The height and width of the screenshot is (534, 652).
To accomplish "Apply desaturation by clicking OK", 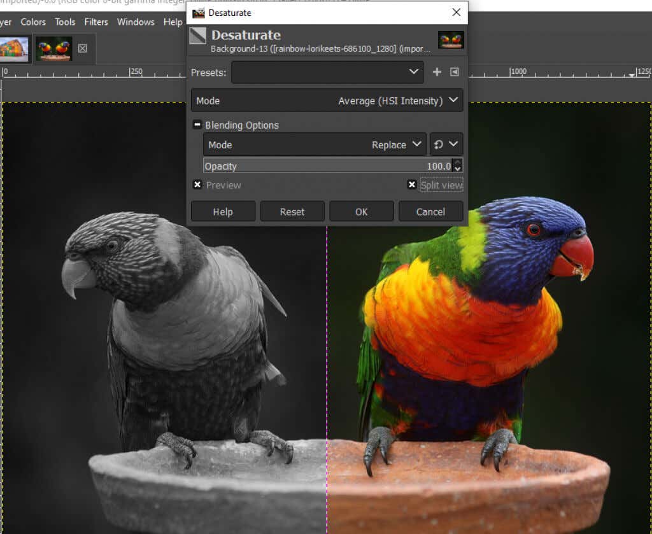I will (361, 211).
